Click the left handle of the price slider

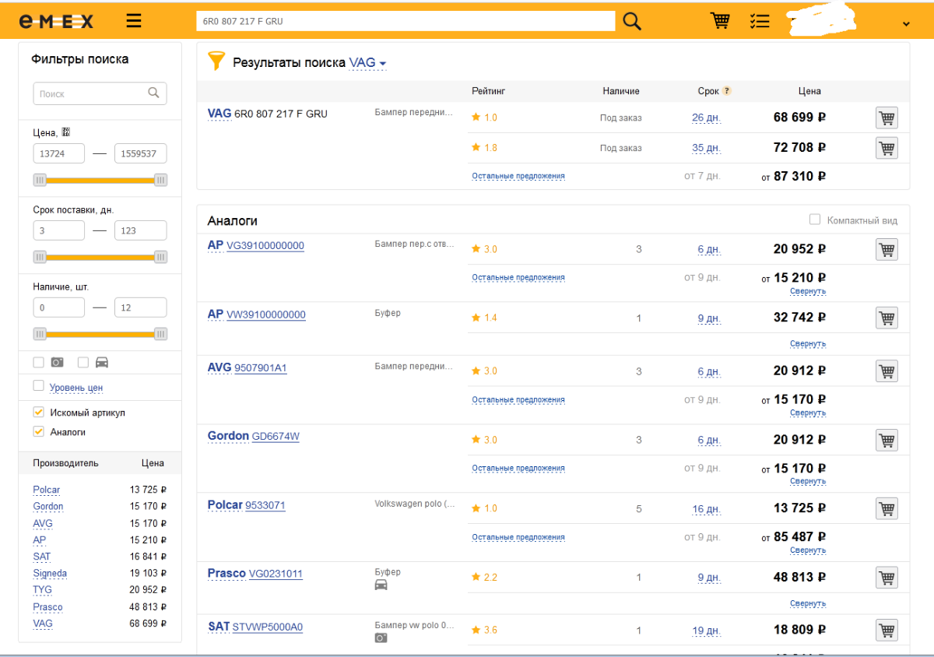pos(40,181)
